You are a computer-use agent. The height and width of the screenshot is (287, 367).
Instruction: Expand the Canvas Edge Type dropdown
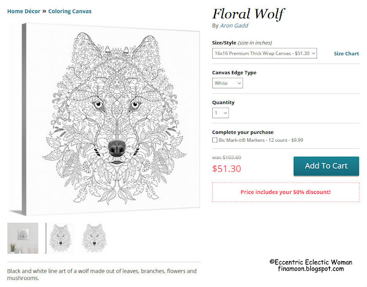[x=228, y=83]
